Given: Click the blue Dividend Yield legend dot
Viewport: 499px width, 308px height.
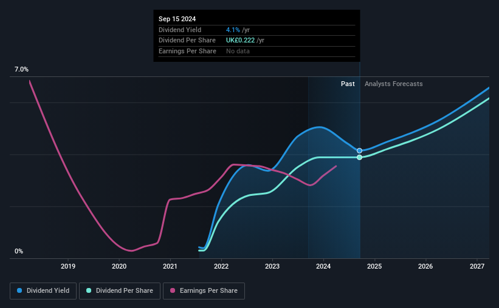Looking at the screenshot, I should pos(19,290).
